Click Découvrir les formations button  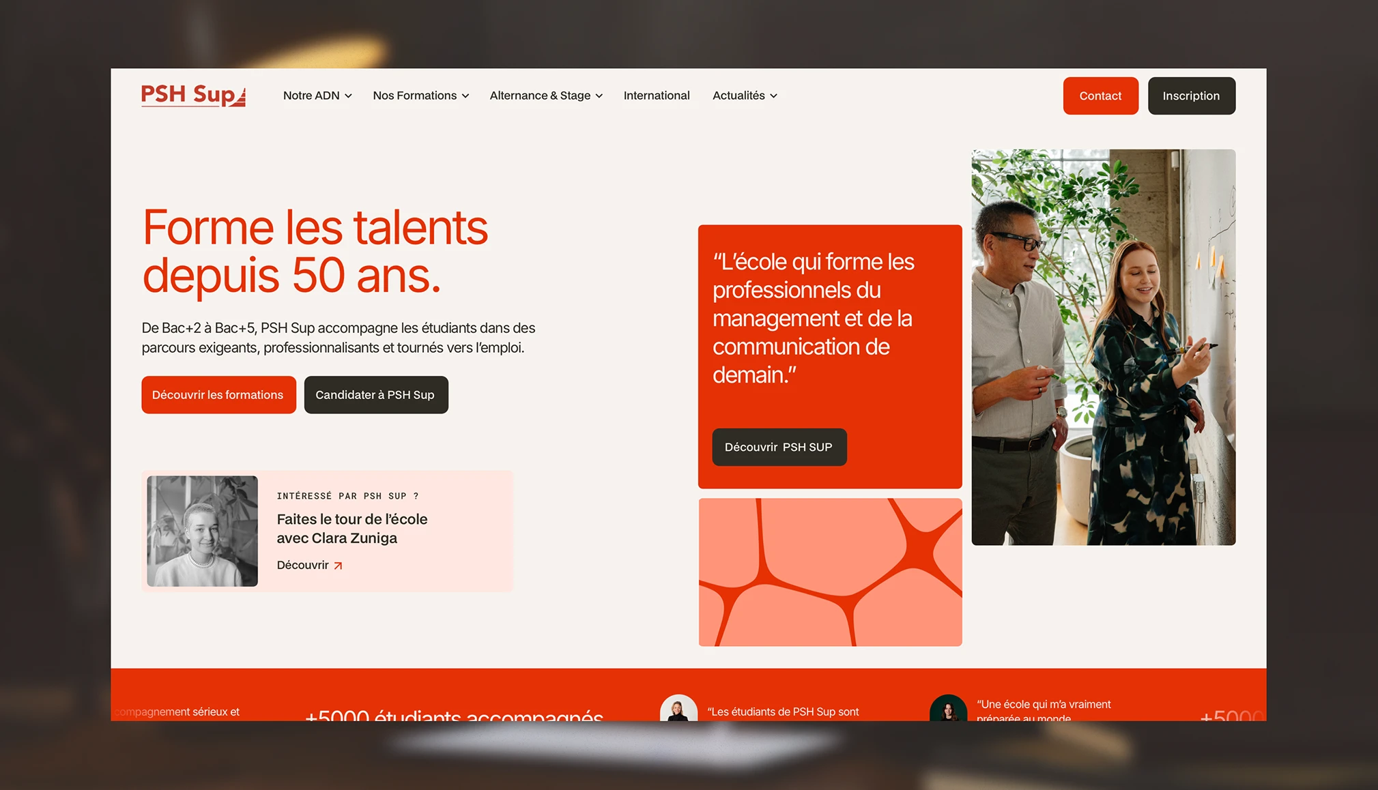pyautogui.click(x=218, y=395)
